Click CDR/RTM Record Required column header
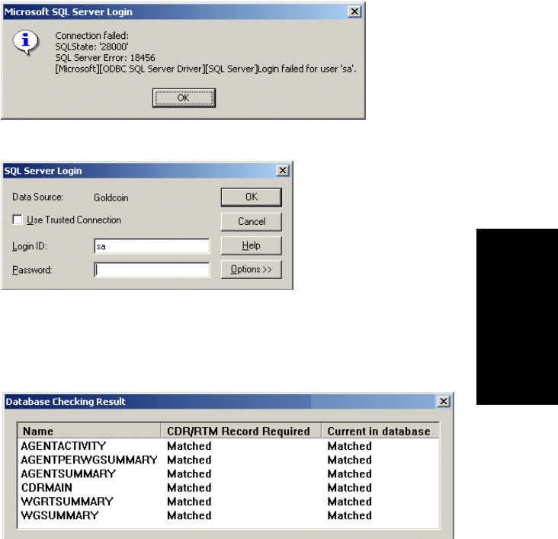Screen dimensions: 558x539 tap(241, 431)
